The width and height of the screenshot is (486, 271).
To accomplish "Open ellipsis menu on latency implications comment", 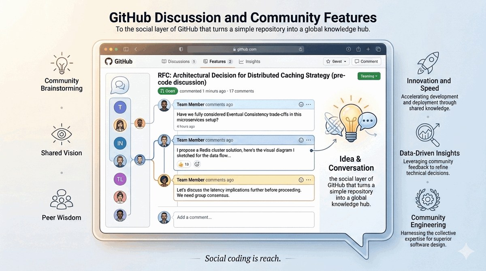I will coord(309,180).
